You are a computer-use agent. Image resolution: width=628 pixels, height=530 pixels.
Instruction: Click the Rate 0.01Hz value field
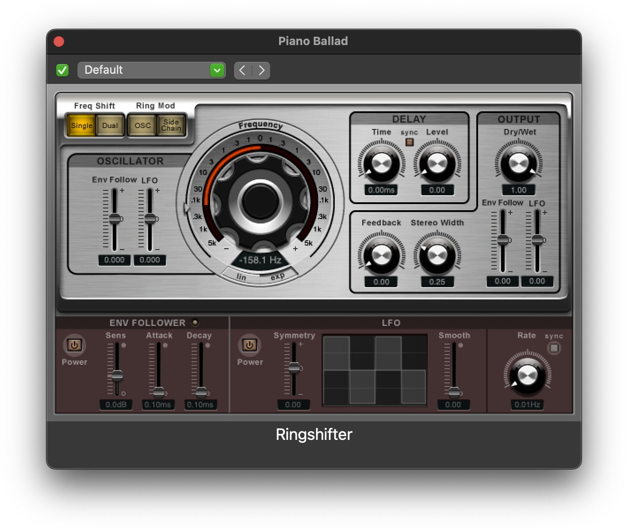(527, 405)
